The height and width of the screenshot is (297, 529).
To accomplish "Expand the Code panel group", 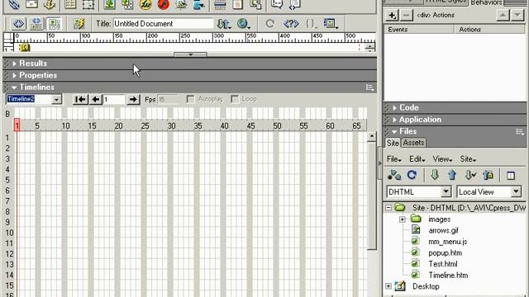I will tap(394, 108).
